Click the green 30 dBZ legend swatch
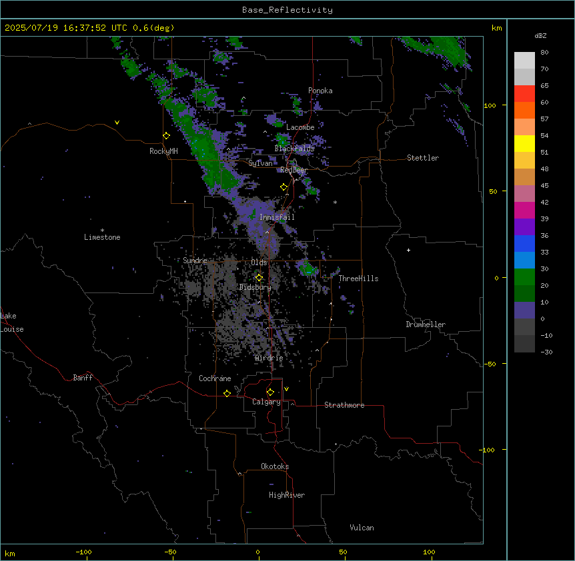The height and width of the screenshot is (561, 575). [x=524, y=277]
